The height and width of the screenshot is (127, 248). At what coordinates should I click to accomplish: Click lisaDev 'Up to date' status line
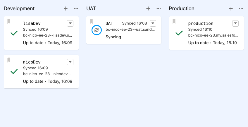click(48, 43)
